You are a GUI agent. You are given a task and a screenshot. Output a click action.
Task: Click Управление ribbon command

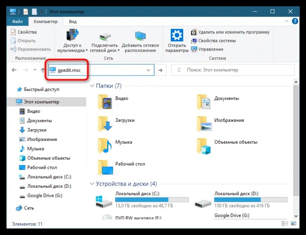coord(207,49)
